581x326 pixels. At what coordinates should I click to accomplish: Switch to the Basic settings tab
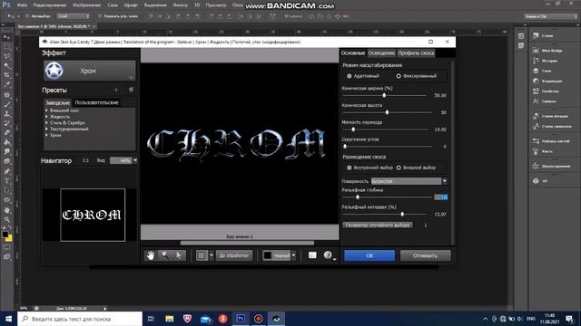353,53
